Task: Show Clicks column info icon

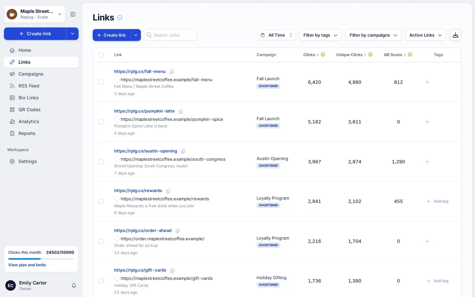Action: click(323, 55)
